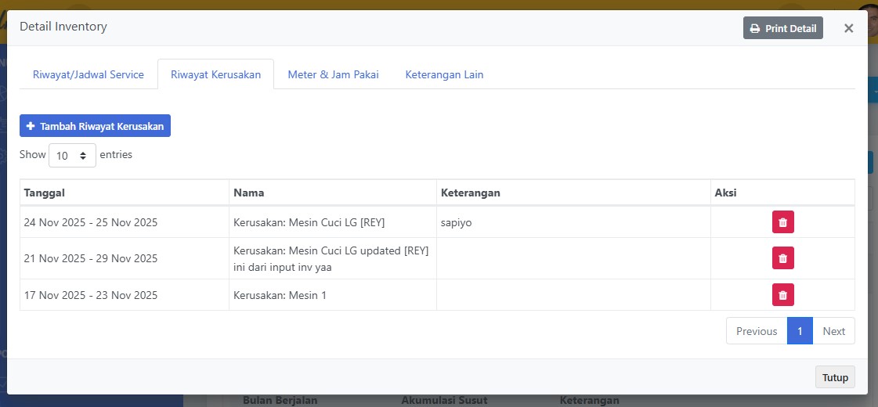This screenshot has width=878, height=407.
Task: Open the Meter & Jam Pakai tab
Action: pos(333,74)
